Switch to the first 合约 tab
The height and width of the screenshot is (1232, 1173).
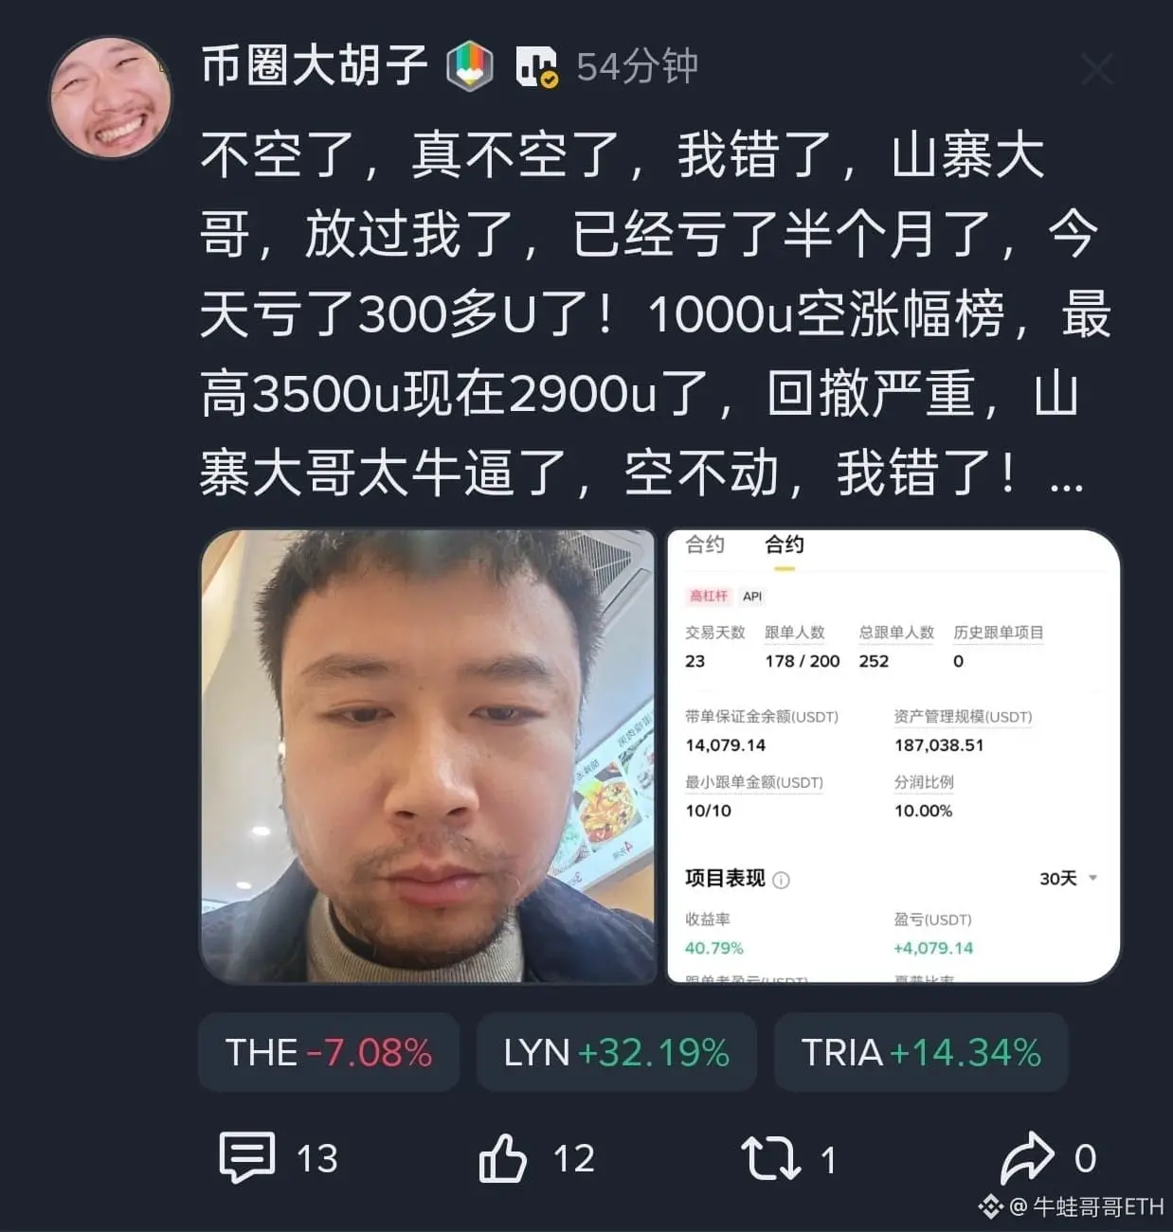(705, 545)
